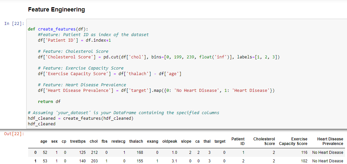Click row index 0 in output table

click(x=35, y=153)
